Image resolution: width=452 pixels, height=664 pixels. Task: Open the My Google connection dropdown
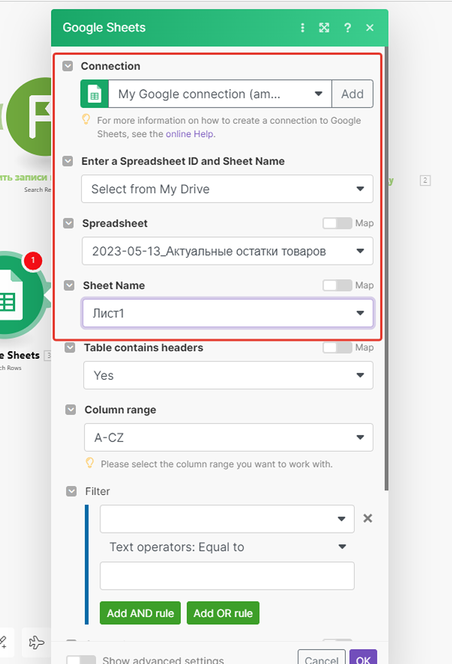point(220,94)
